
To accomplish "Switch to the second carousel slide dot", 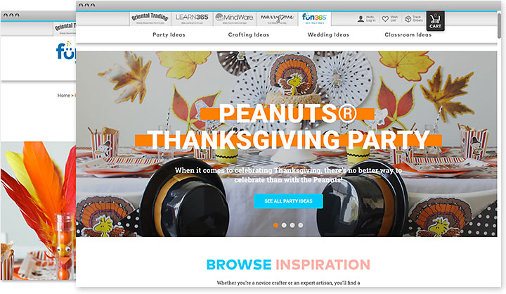I will pos(284,225).
